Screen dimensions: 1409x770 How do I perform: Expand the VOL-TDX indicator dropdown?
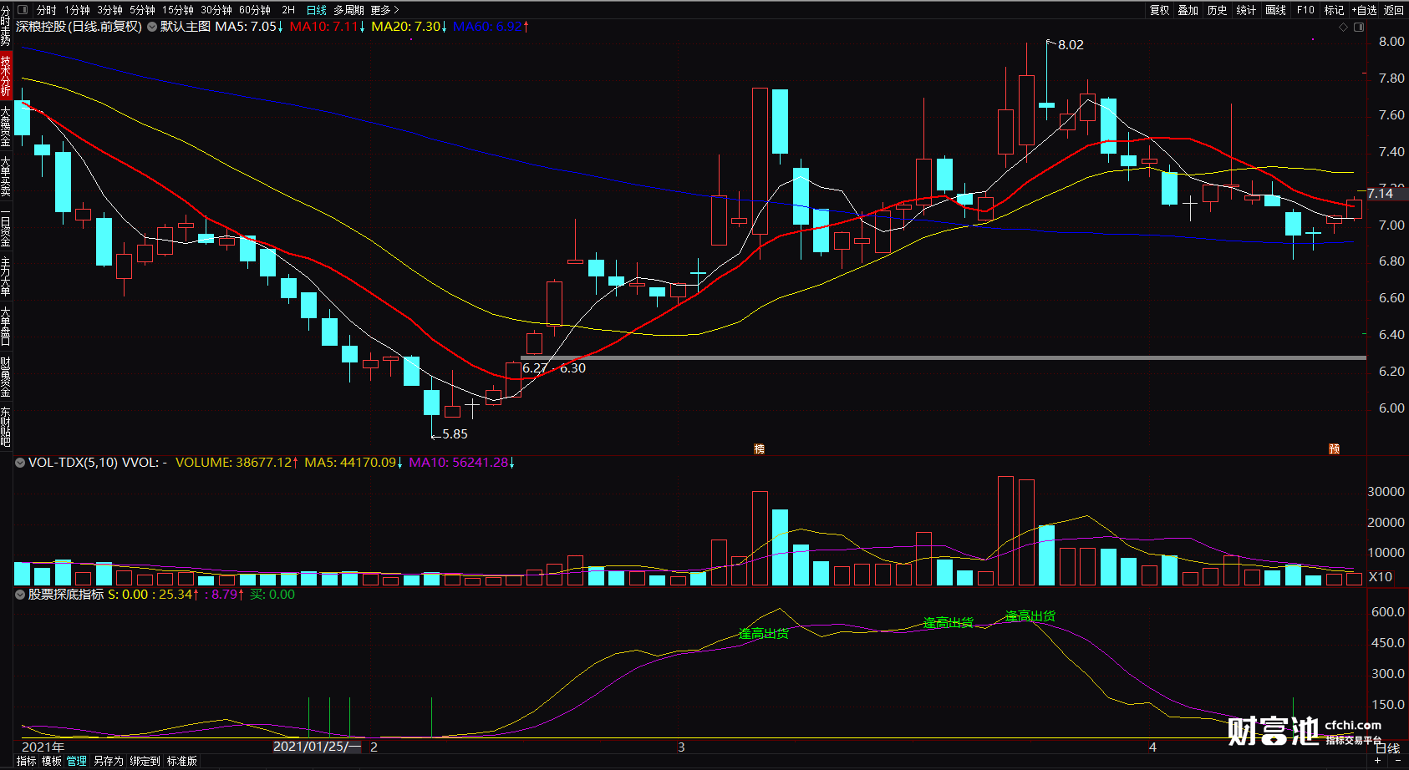(x=20, y=463)
